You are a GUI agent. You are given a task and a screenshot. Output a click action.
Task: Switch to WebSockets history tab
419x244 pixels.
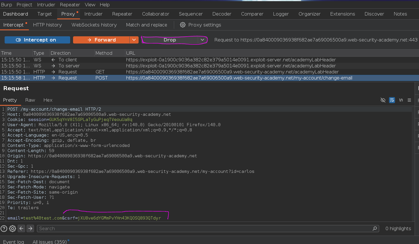94,25
